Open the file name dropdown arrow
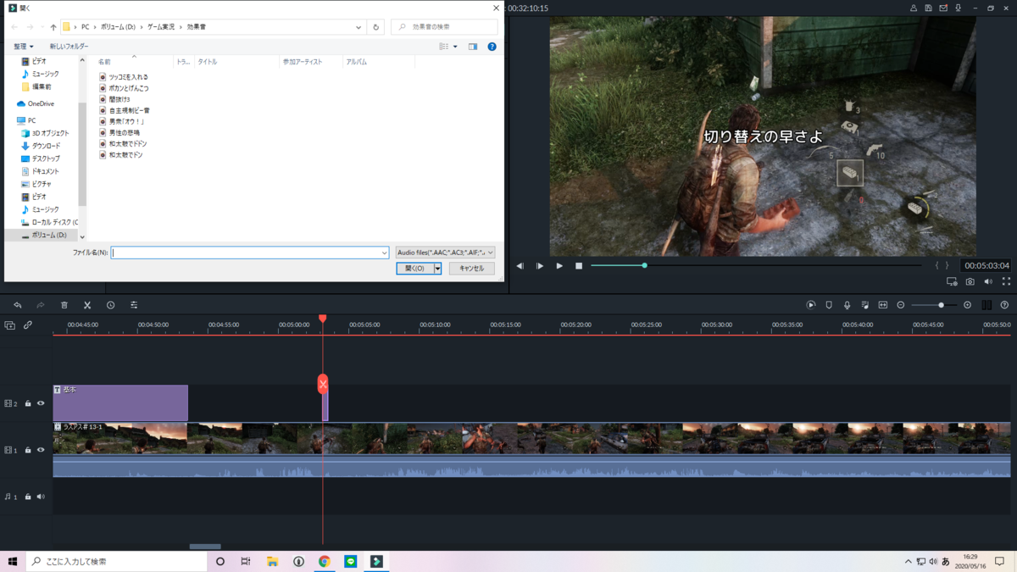 [x=384, y=253]
